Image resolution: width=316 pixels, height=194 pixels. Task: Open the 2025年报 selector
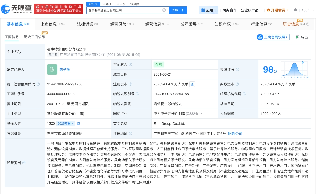[x=65, y=123]
